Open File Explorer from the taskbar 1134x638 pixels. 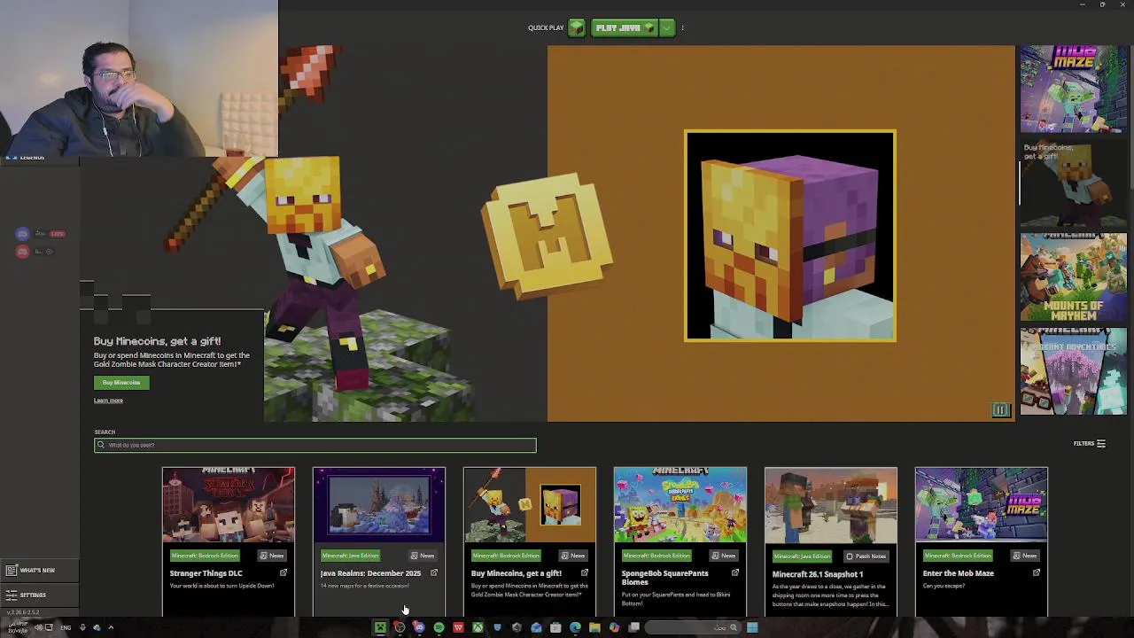(x=594, y=627)
